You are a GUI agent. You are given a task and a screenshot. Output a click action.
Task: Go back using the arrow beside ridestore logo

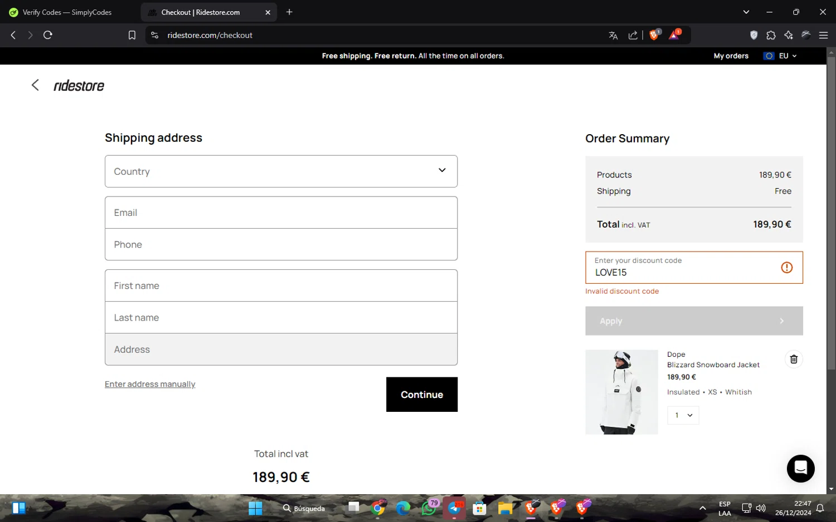coord(35,85)
